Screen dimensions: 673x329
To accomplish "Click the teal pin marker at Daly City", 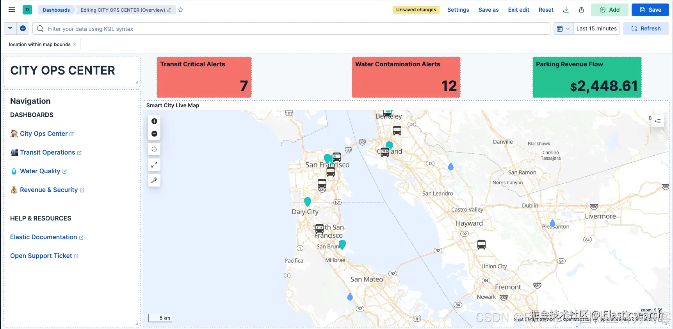I will click(x=308, y=201).
